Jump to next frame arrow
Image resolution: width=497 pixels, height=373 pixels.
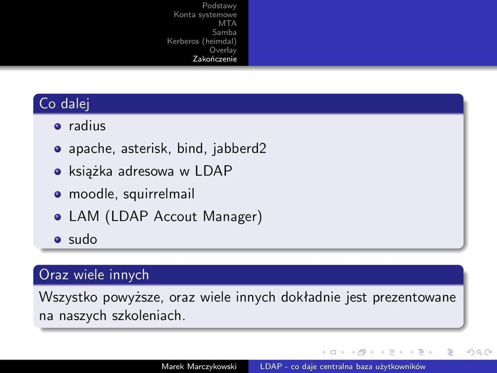click(x=372, y=352)
